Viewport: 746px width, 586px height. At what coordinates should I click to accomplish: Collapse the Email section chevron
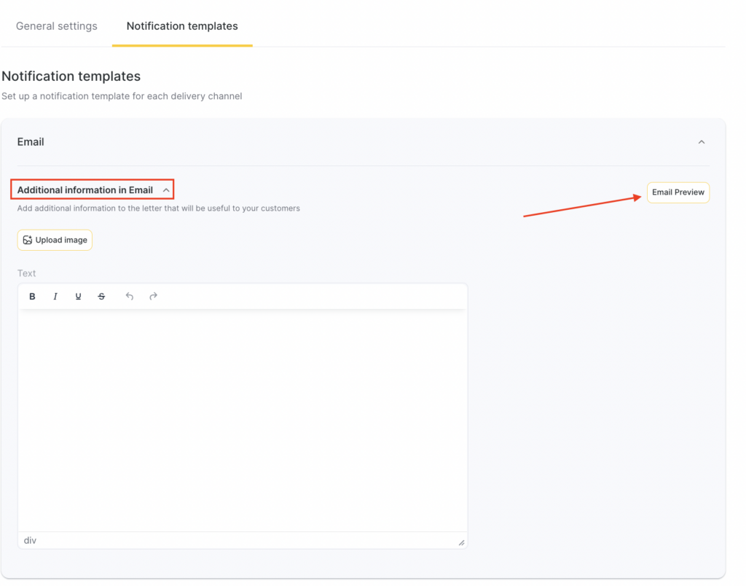[701, 142]
